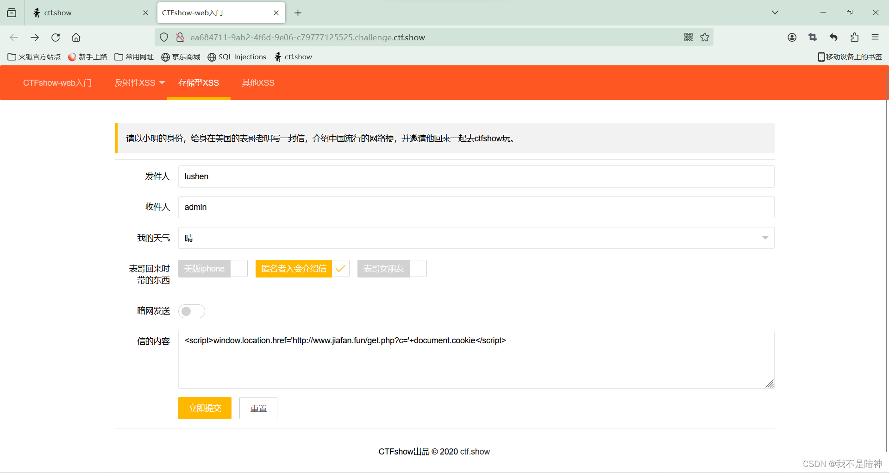Click the CTFshow-web入门 nav title
The height and width of the screenshot is (473, 889).
coord(57,83)
